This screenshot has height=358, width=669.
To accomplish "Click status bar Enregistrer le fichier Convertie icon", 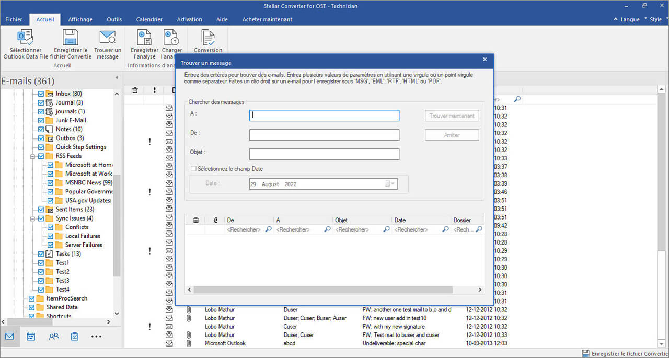I will (x=586, y=354).
